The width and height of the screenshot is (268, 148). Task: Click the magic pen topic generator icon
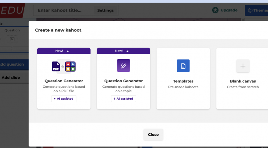tap(123, 66)
